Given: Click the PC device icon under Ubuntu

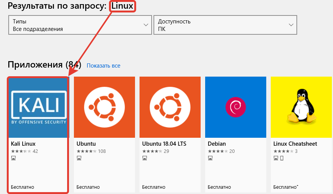Looking at the screenshot, I should [x=79, y=158].
